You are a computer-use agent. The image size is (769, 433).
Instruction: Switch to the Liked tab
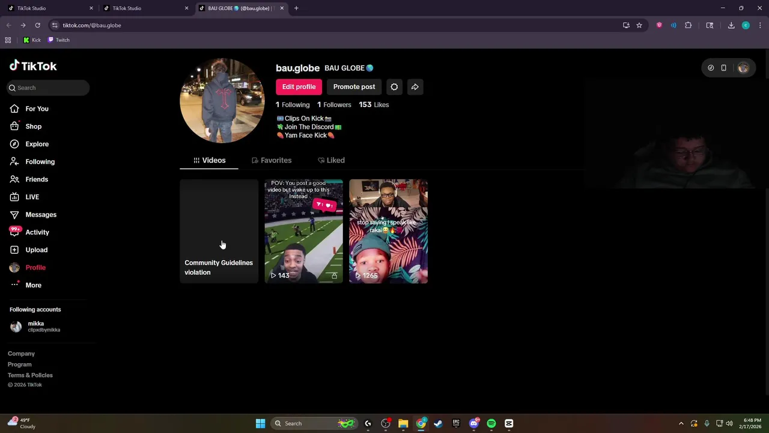pyautogui.click(x=331, y=161)
